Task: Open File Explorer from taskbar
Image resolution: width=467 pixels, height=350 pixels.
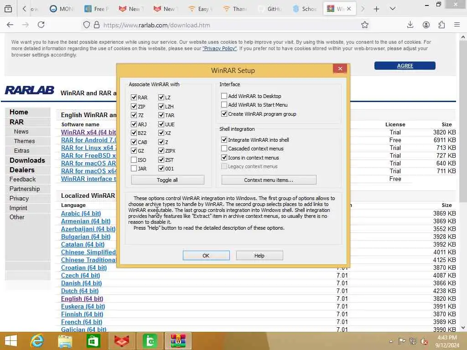Action: (65, 341)
